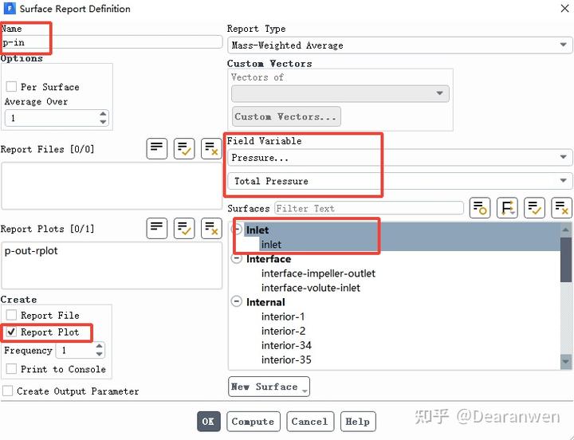The height and width of the screenshot is (440, 574).
Task: Open the Total Pressure dropdown
Action: tap(399, 181)
